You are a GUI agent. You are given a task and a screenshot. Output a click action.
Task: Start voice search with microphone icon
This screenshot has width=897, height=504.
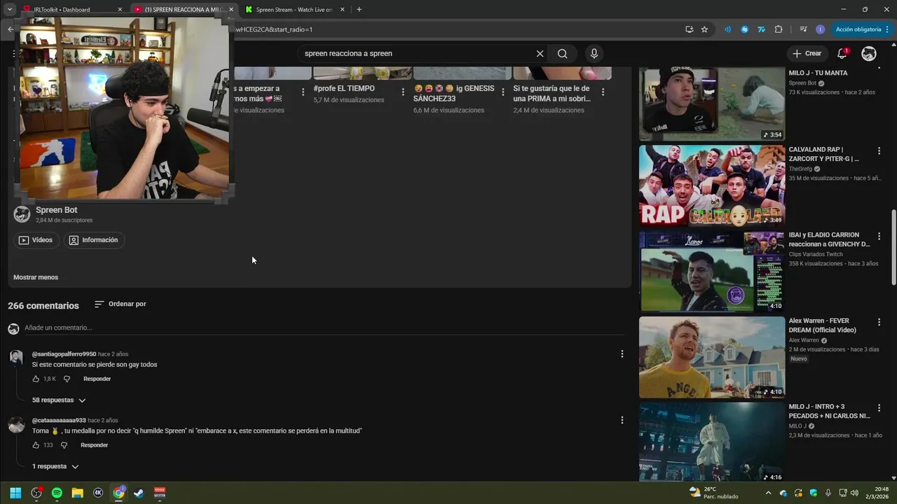point(594,54)
